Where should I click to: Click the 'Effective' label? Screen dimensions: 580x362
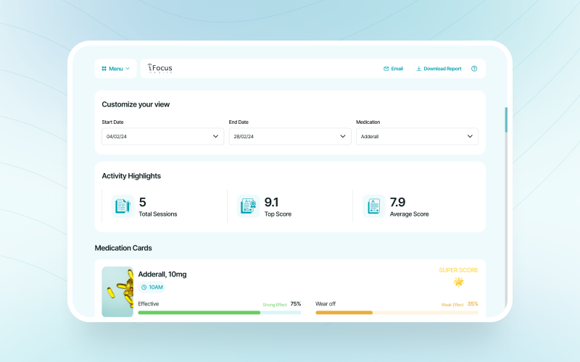click(x=149, y=303)
